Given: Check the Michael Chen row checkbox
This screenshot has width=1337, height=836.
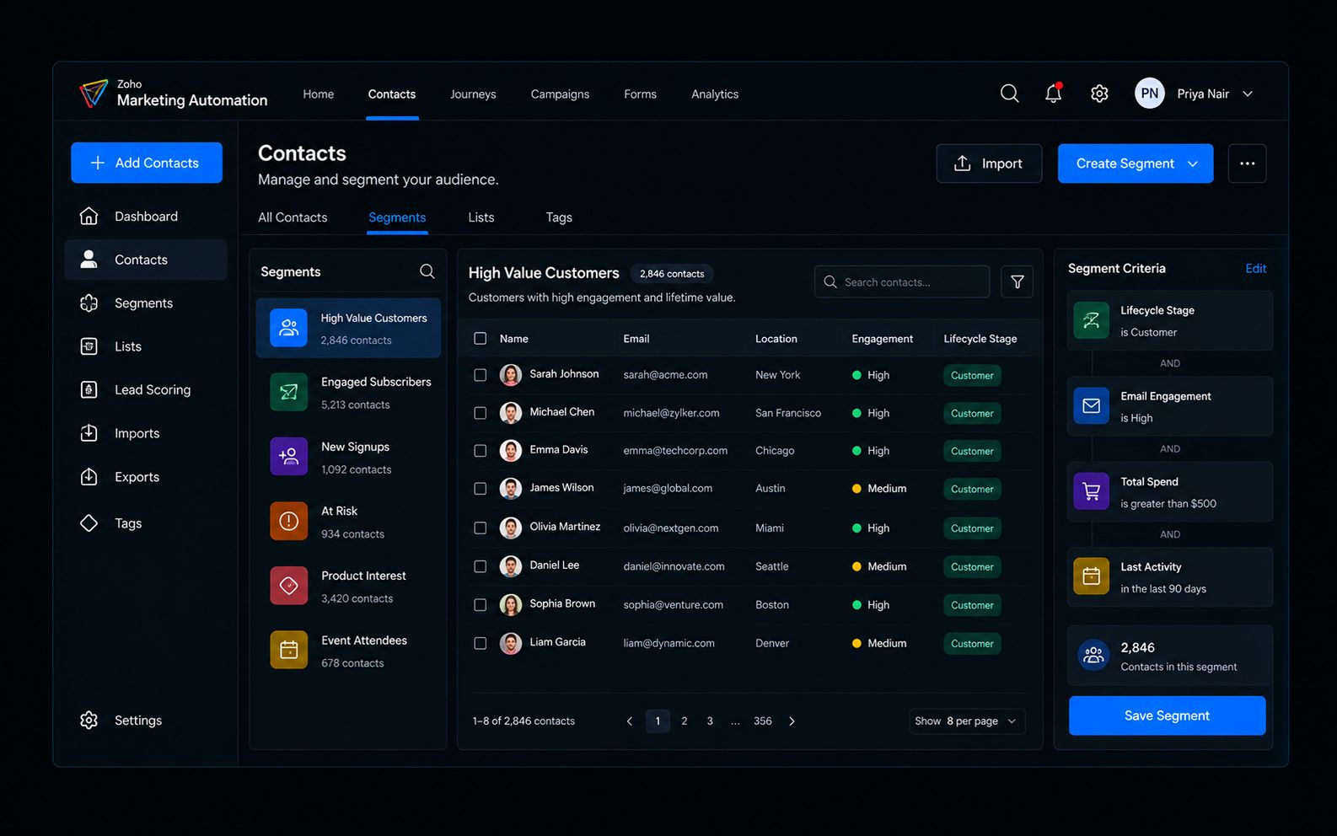Looking at the screenshot, I should pos(481,413).
